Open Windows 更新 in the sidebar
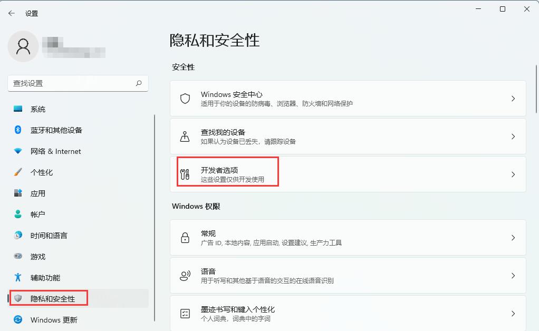This screenshot has width=539, height=331. pyautogui.click(x=78, y=319)
